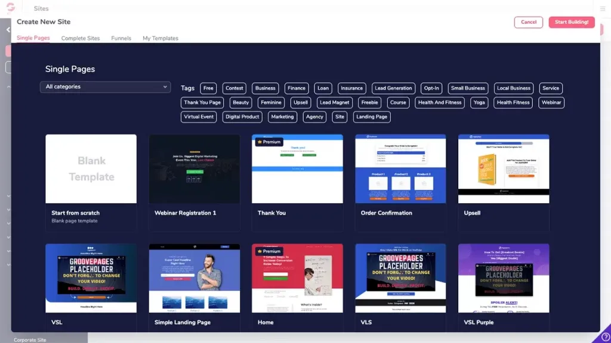This screenshot has height=343, width=611.
Task: Switch to the Funnels tab
Action: (121, 38)
